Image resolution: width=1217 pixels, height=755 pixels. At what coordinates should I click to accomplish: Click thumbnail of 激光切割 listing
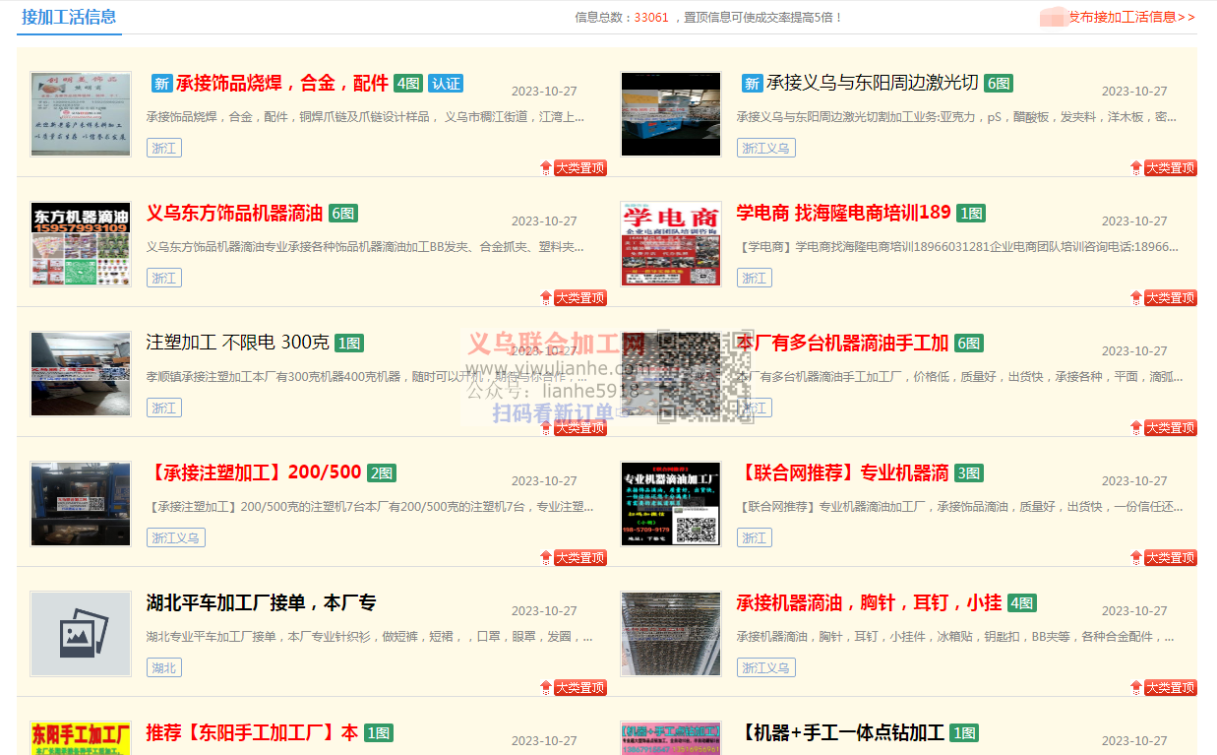(671, 113)
